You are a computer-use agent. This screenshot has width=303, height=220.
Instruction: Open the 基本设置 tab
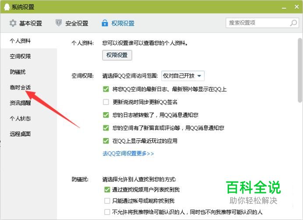26,23
